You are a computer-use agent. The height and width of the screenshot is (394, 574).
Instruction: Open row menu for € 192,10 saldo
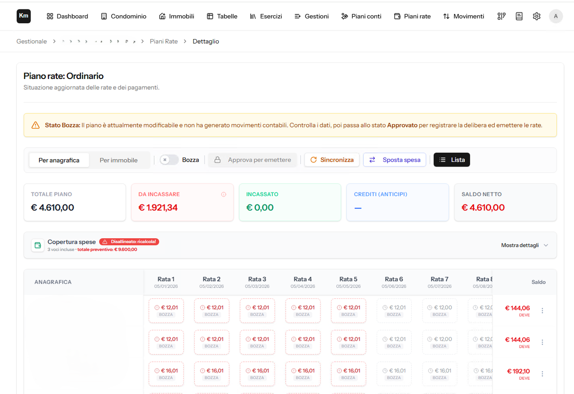click(x=542, y=374)
